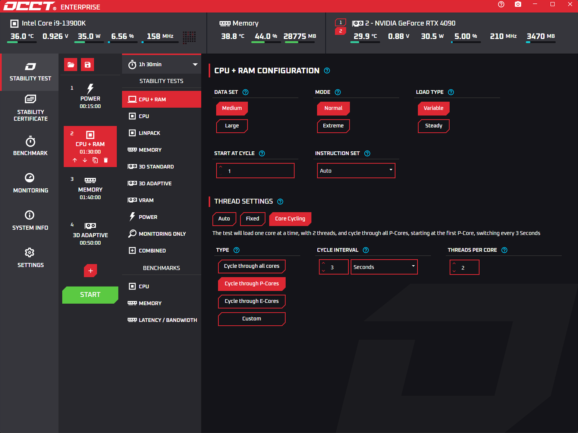Choose the VRAM stability test
The height and width of the screenshot is (433, 578).
(161, 200)
